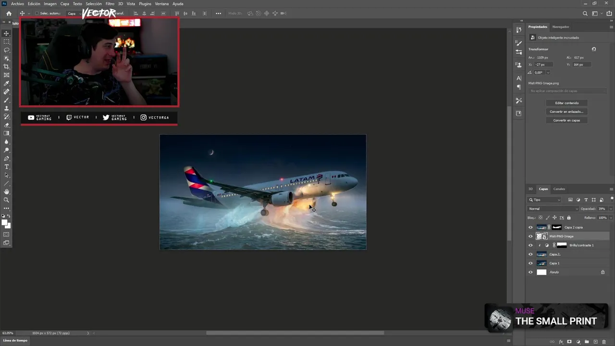Open the layer blend mode Normal dropdown
The width and height of the screenshot is (615, 346).
pos(553,209)
